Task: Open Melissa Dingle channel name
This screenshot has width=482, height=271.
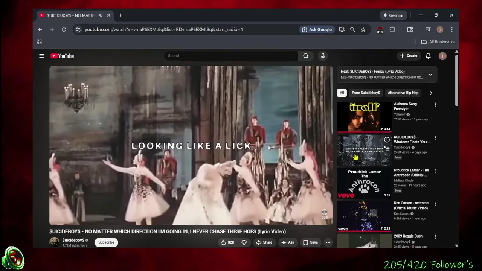Action: tap(404, 180)
